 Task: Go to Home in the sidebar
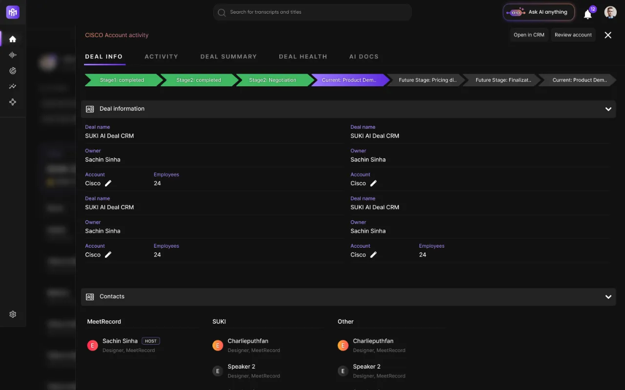click(x=13, y=39)
